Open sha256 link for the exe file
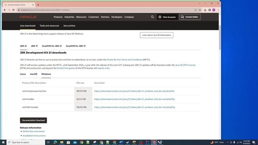Viewport: 258px width, 145px height. pyautogui.click(x=171, y=99)
